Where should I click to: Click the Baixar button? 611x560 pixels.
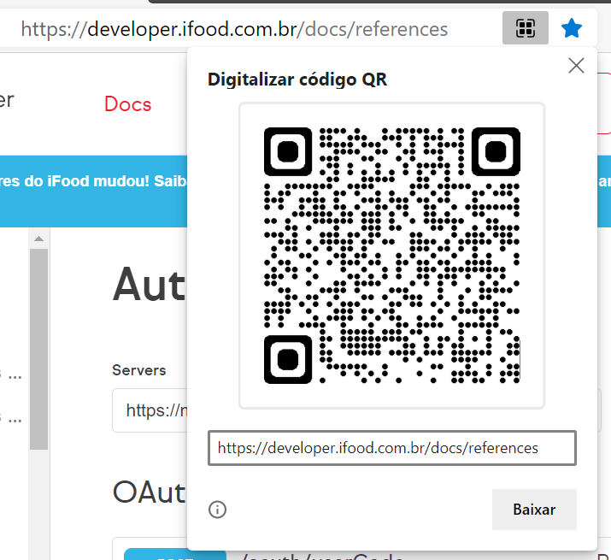[x=534, y=510]
